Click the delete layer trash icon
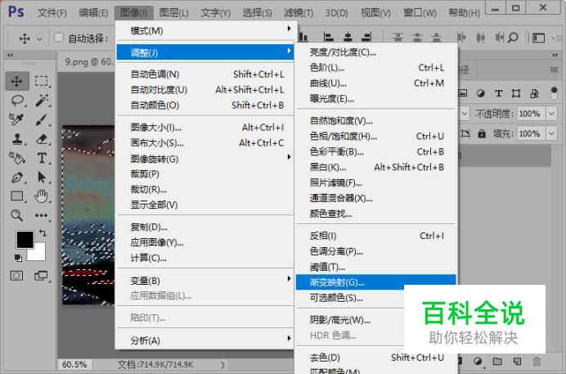This screenshot has height=374, width=566. [537, 361]
